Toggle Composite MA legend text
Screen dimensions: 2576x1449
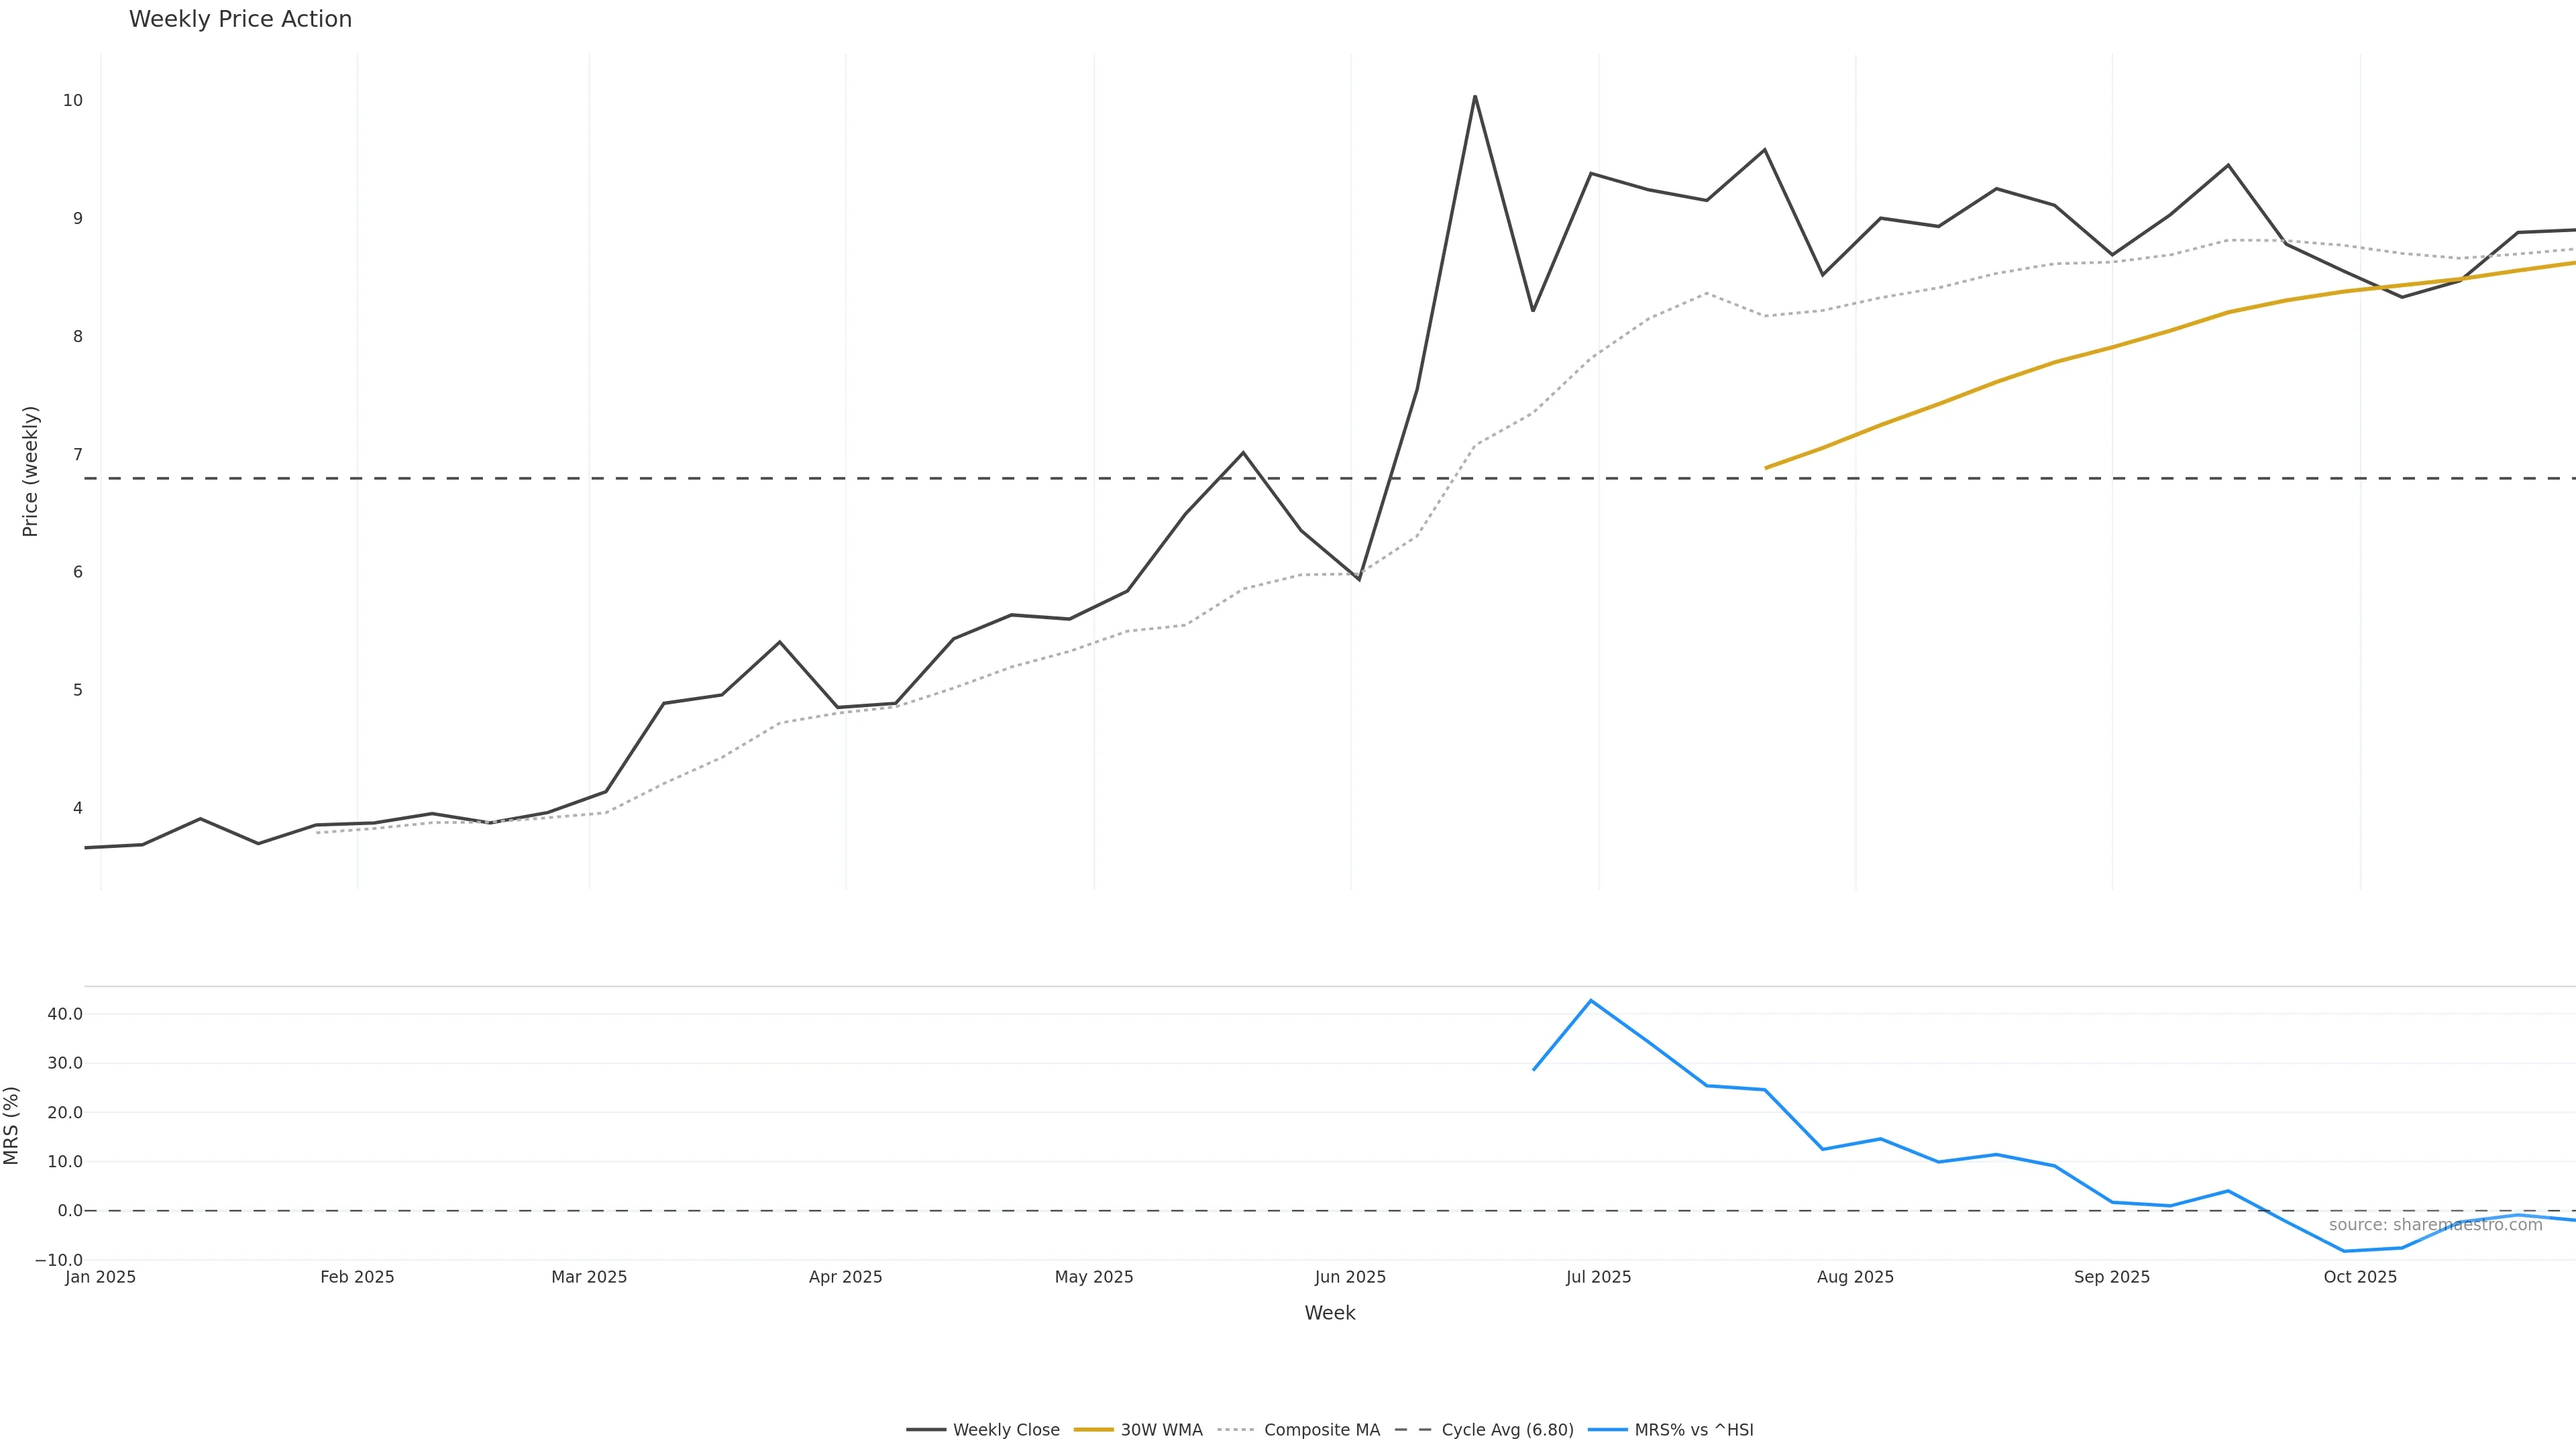coord(1321,1430)
